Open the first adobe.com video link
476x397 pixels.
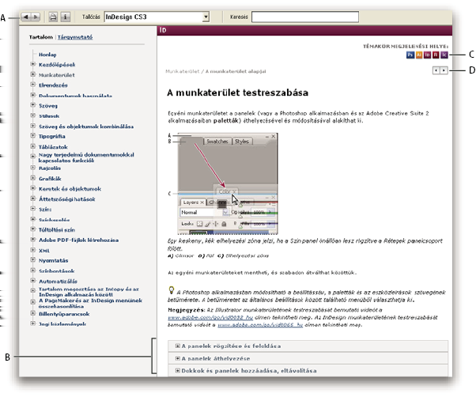210,317
